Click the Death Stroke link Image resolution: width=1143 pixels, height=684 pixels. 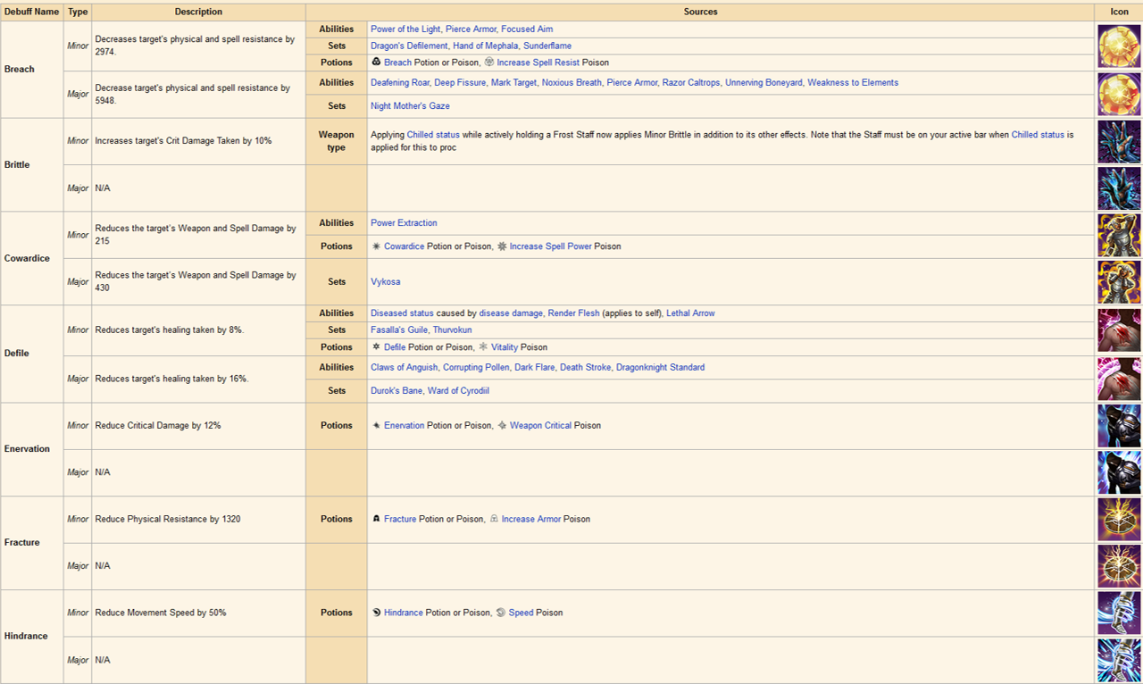[x=586, y=367]
